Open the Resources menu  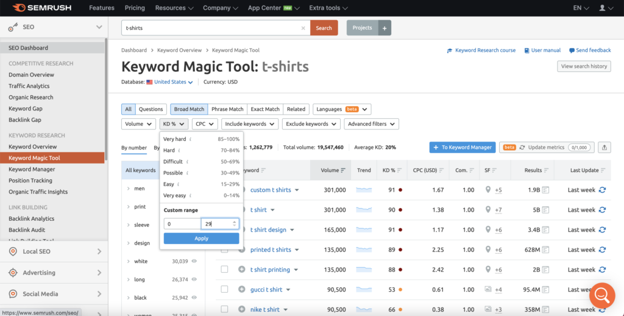174,8
